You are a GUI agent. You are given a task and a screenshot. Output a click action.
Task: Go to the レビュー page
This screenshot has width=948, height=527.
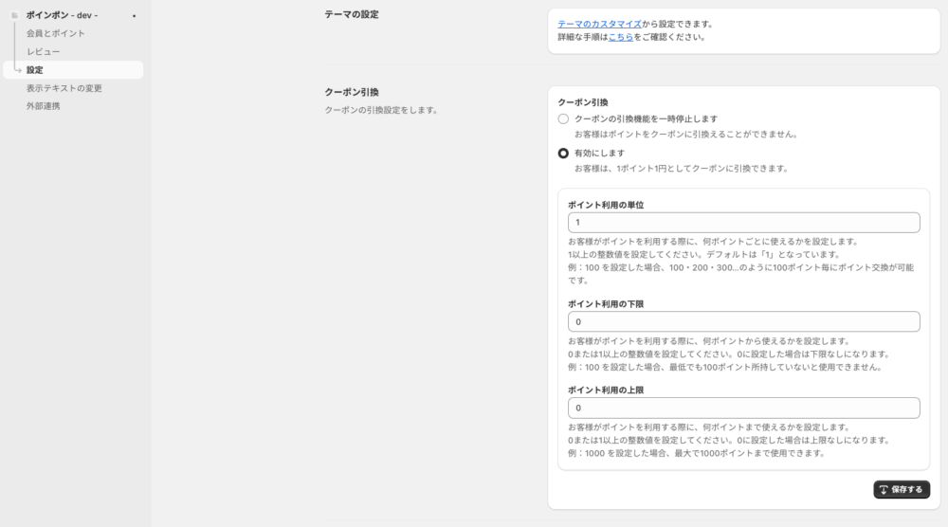pyautogui.click(x=43, y=51)
